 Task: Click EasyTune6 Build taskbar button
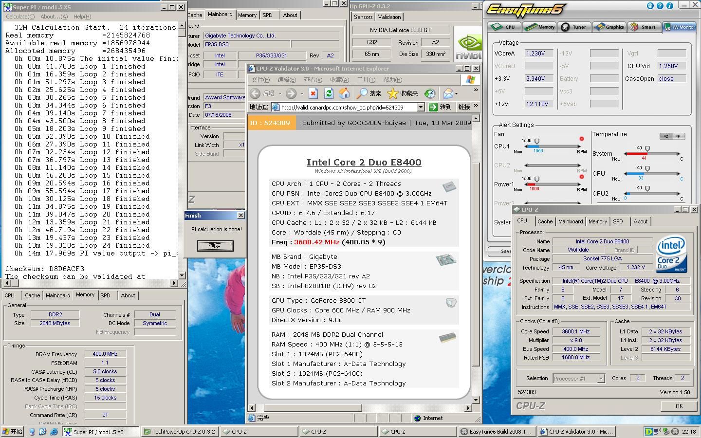click(497, 432)
